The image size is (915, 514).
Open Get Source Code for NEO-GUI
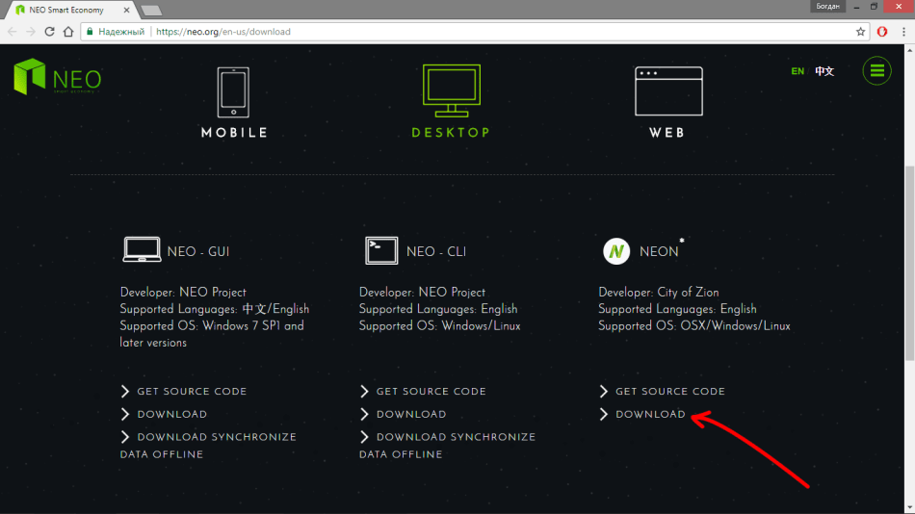click(192, 392)
